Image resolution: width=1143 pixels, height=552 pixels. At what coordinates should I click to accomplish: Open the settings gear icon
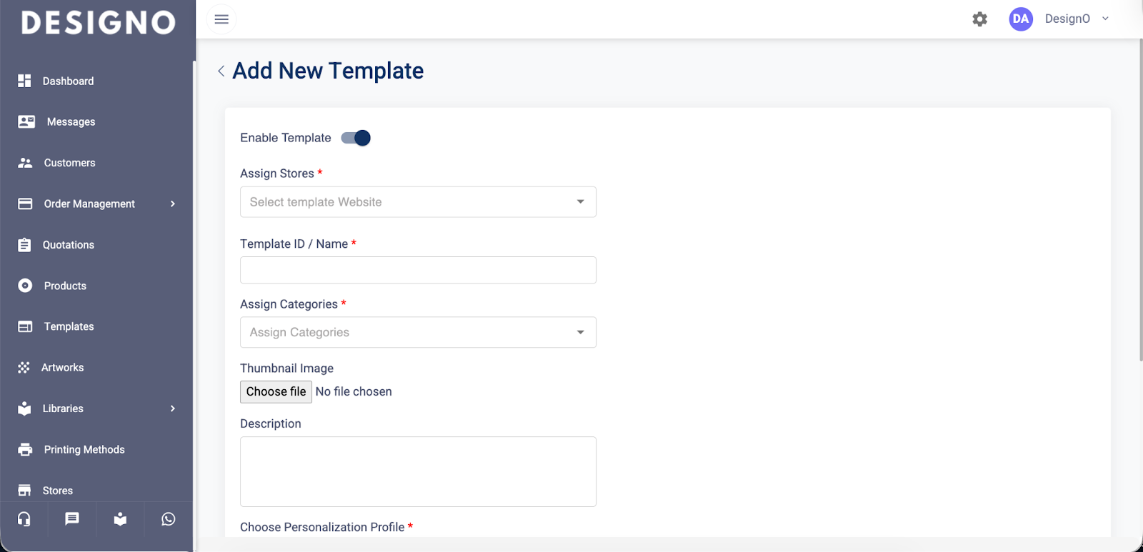[x=980, y=19]
